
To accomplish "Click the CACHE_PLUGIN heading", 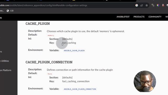I will tap(38, 23).
